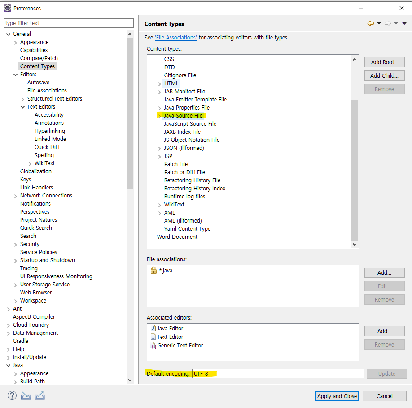412x408 pixels.
Task: Select CSS content type
Action: point(169,59)
